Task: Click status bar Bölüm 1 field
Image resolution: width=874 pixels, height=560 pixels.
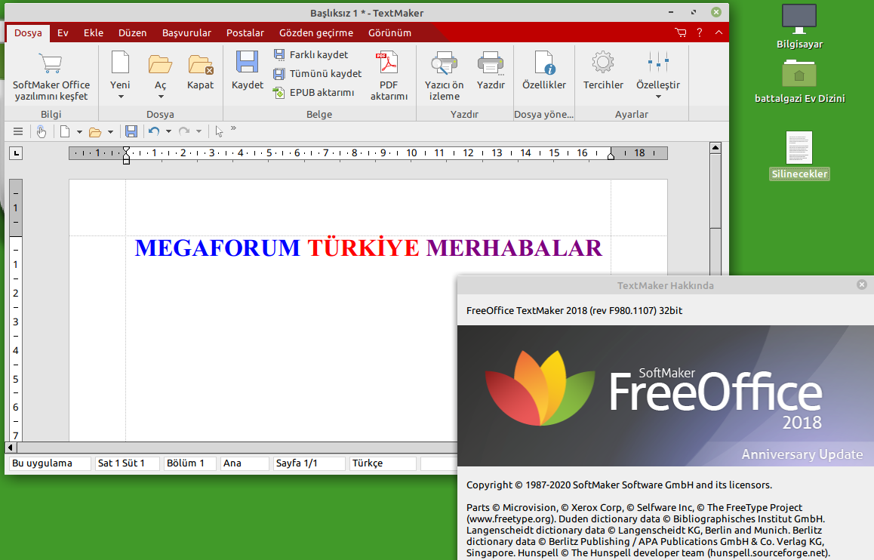Action: pos(190,463)
